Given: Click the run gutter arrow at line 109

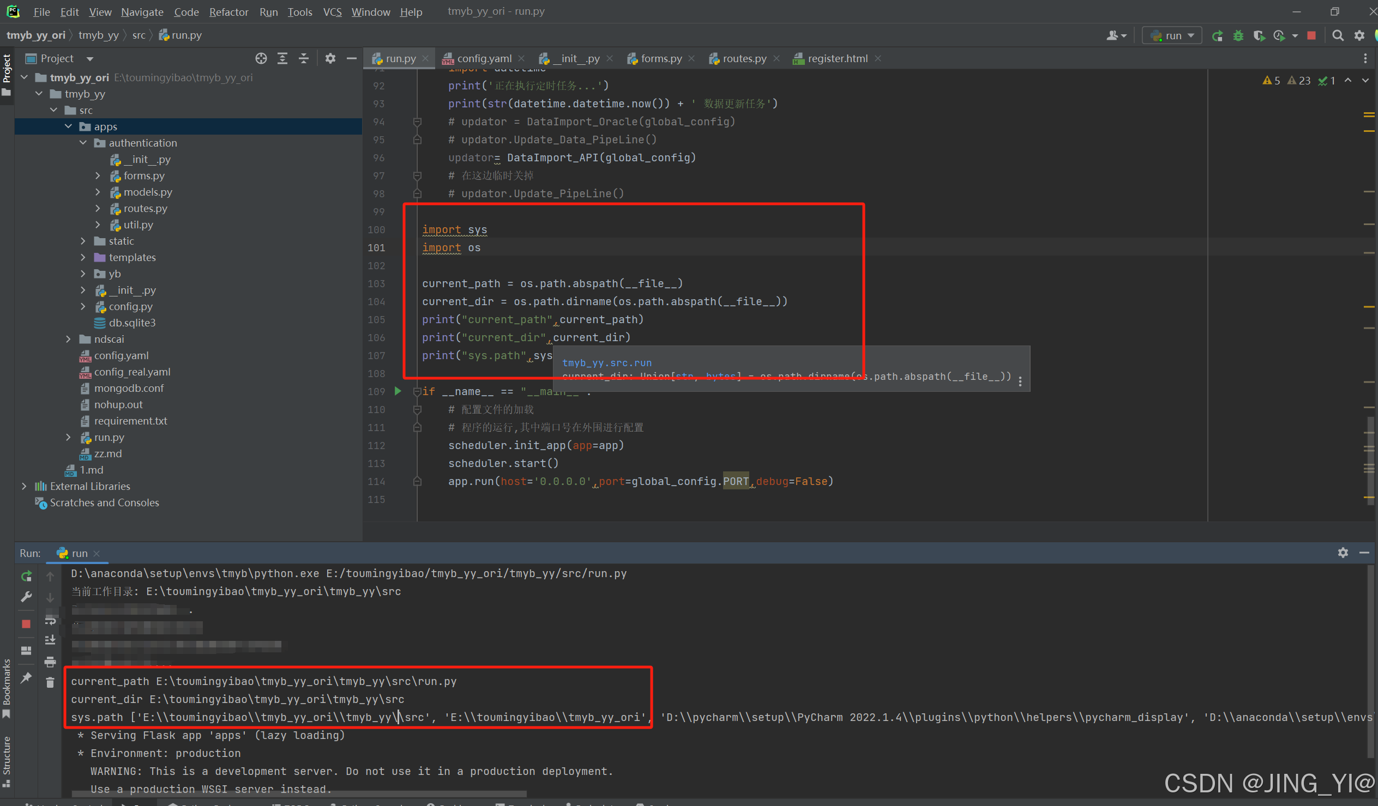Looking at the screenshot, I should pyautogui.click(x=398, y=391).
